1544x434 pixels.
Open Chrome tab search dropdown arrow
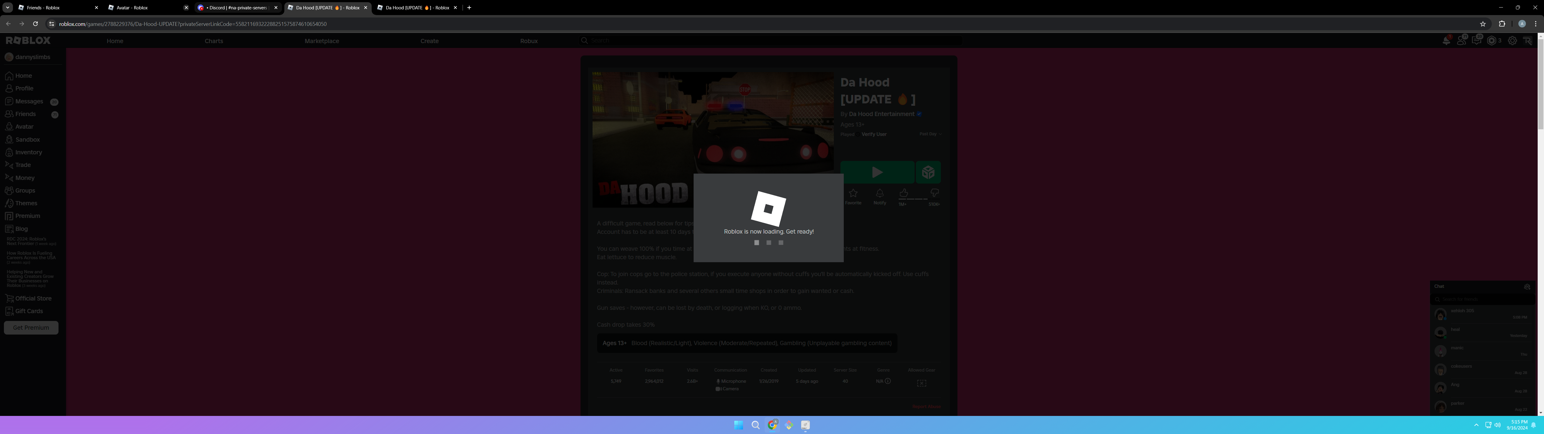coord(8,8)
